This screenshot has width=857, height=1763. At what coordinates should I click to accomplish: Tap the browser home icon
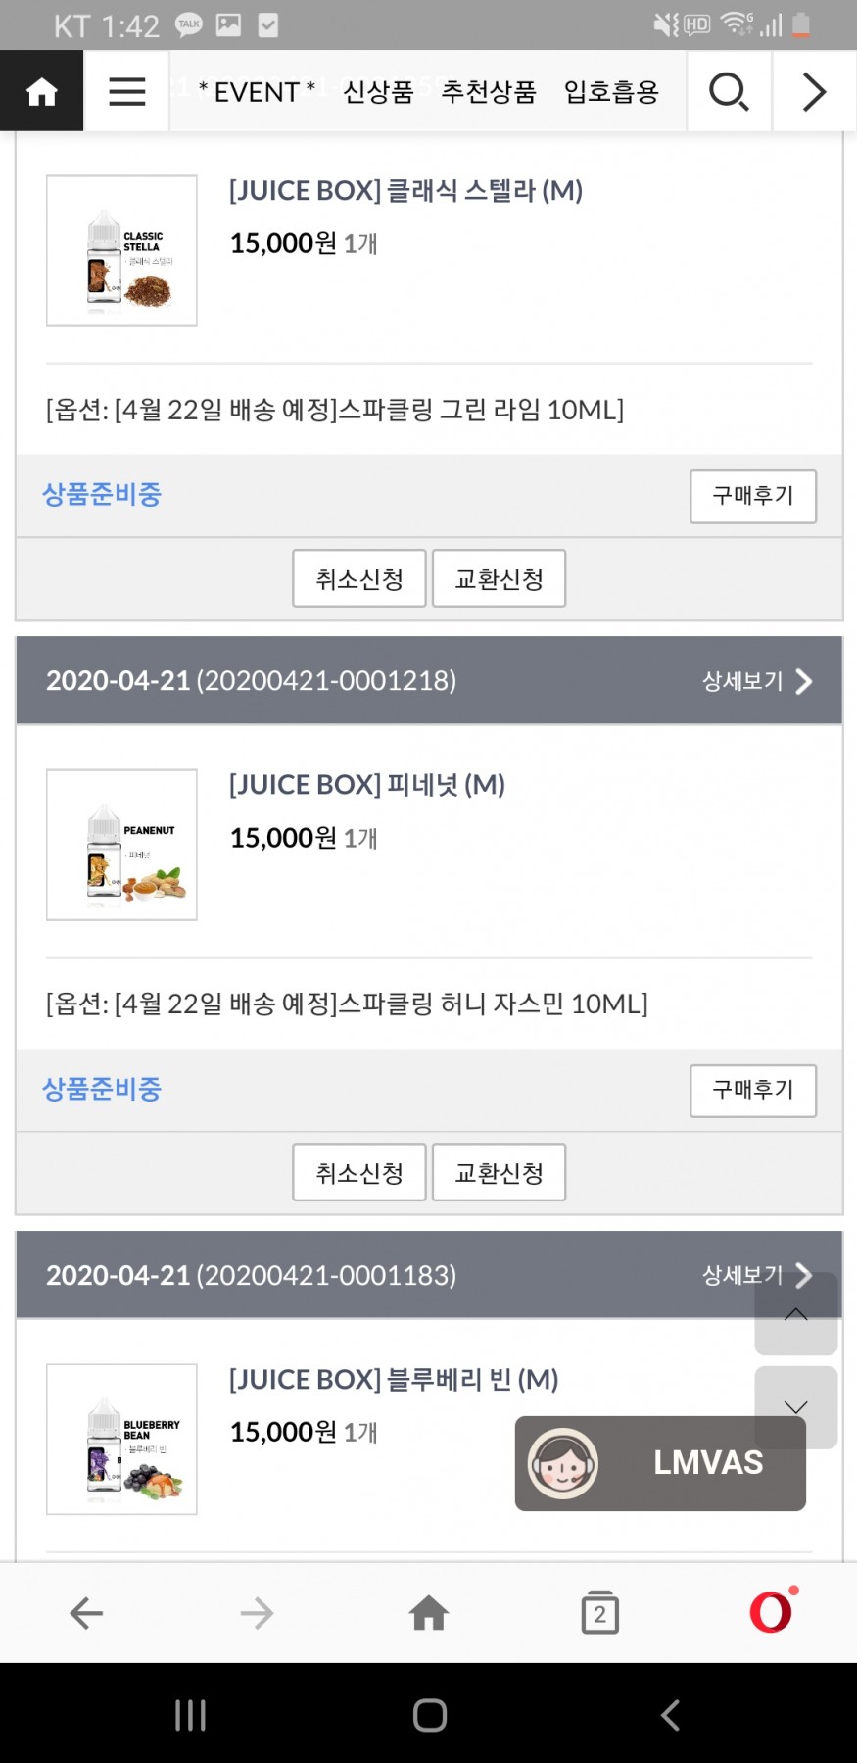point(429,1613)
